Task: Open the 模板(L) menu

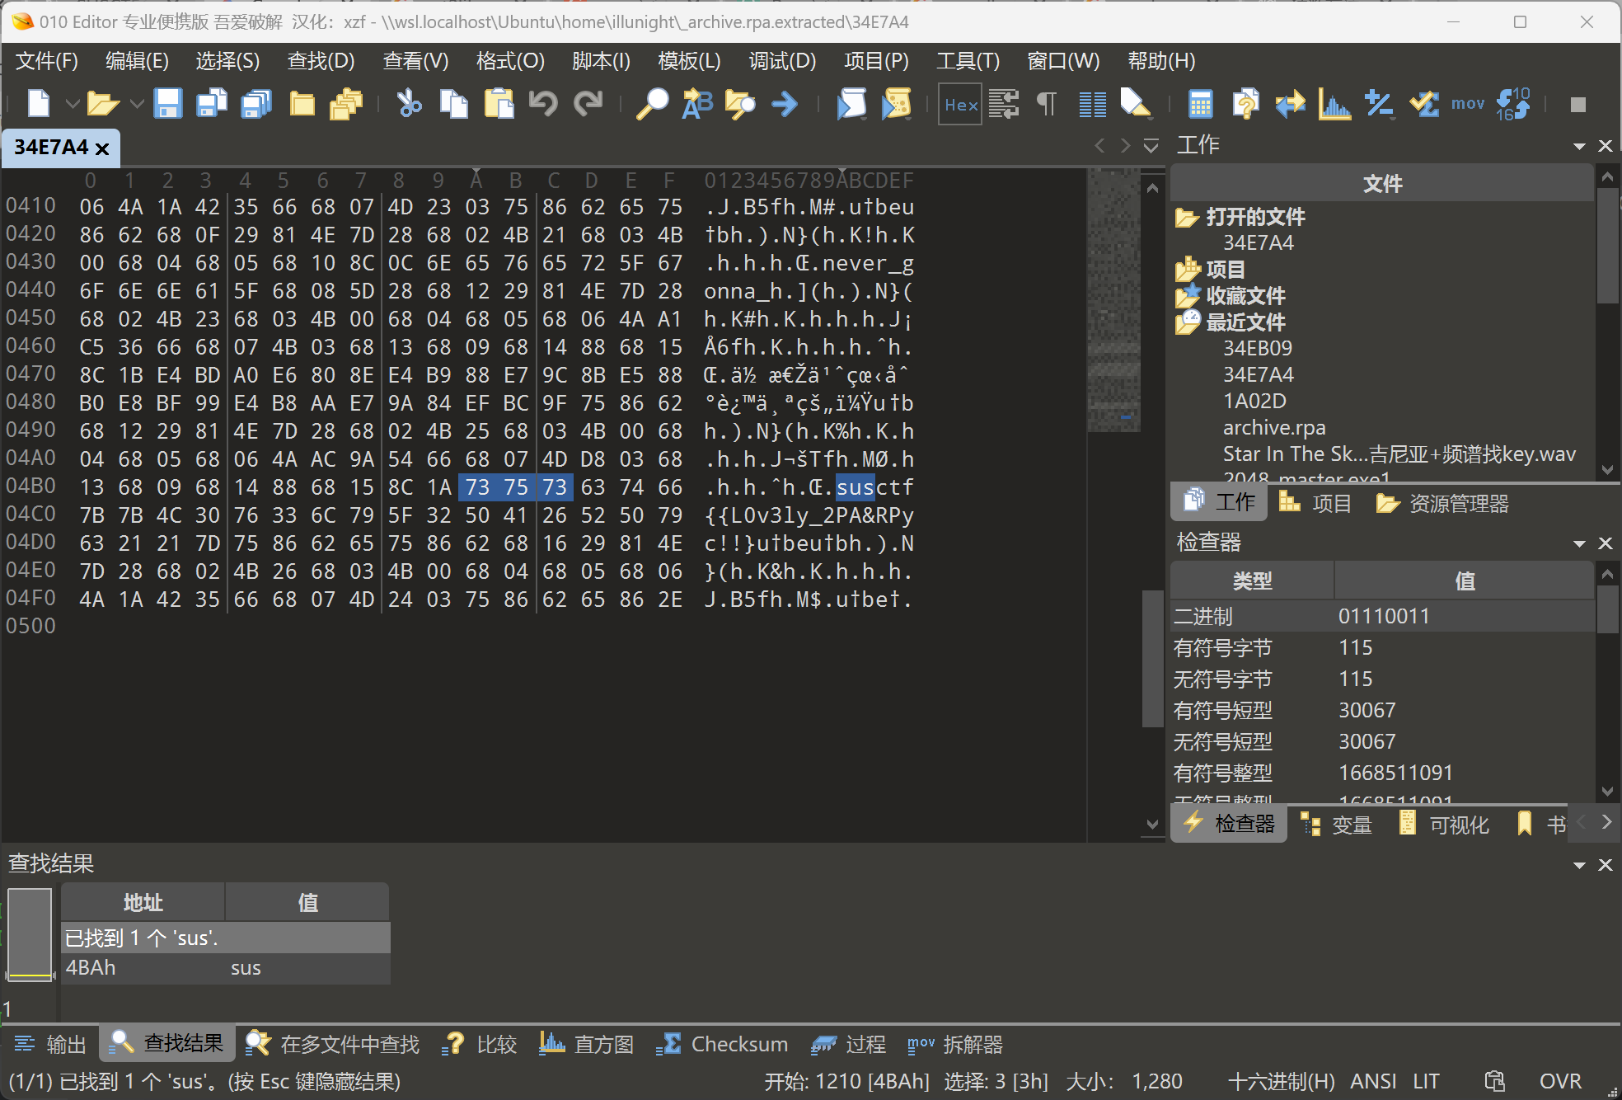Action: 689,61
